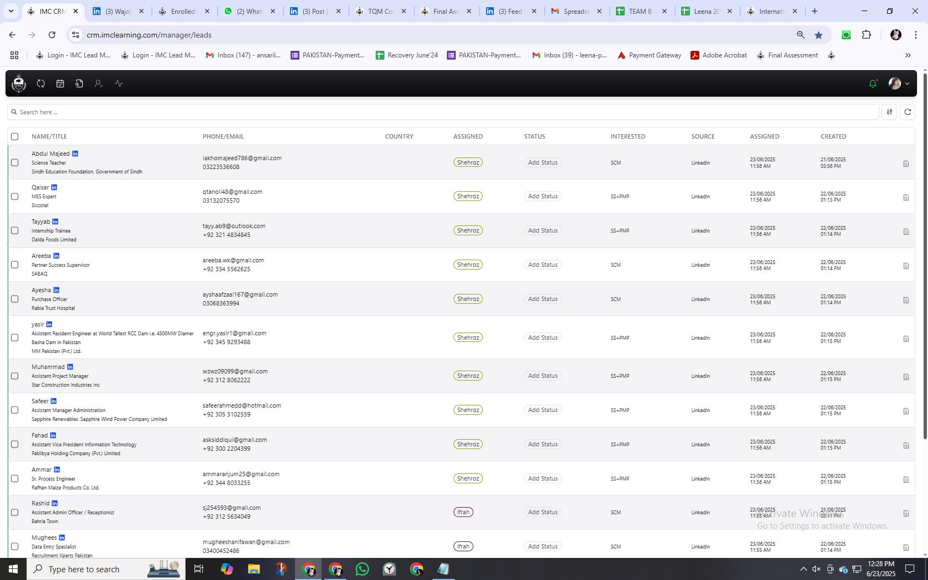Open the filter settings icon beside search
The width and height of the screenshot is (928, 580).
click(x=889, y=112)
